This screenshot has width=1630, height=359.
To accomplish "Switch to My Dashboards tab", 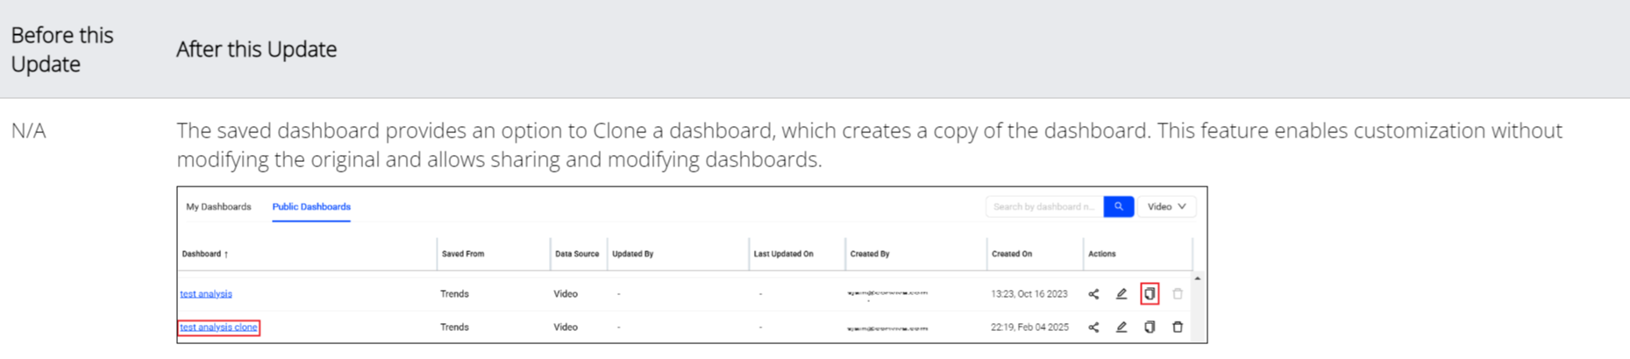I will [x=218, y=207].
